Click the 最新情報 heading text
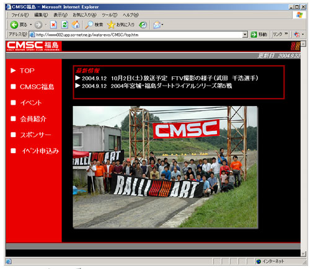The height and width of the screenshot is (269, 310). (87, 71)
